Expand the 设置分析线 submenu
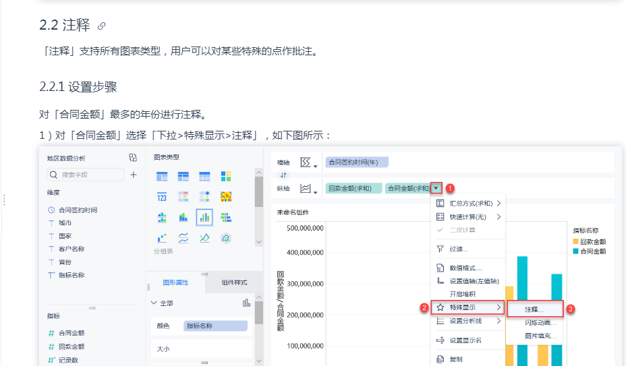 tap(499, 321)
